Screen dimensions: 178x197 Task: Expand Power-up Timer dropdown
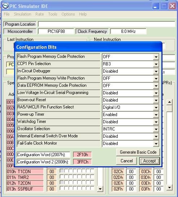pos(156,115)
